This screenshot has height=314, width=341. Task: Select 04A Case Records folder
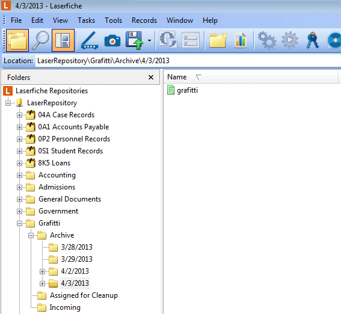tap(66, 115)
